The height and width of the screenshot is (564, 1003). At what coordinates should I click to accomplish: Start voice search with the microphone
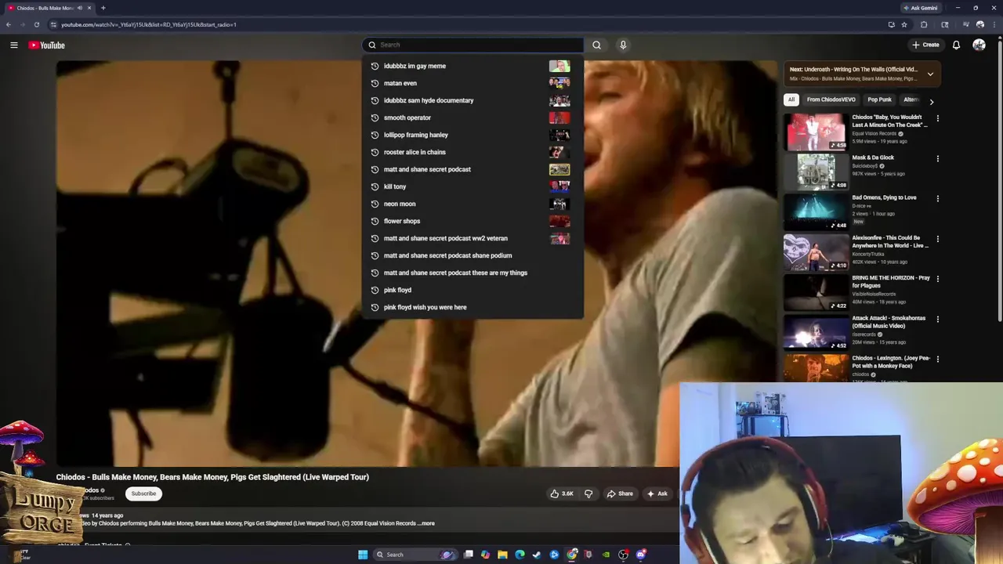point(623,45)
